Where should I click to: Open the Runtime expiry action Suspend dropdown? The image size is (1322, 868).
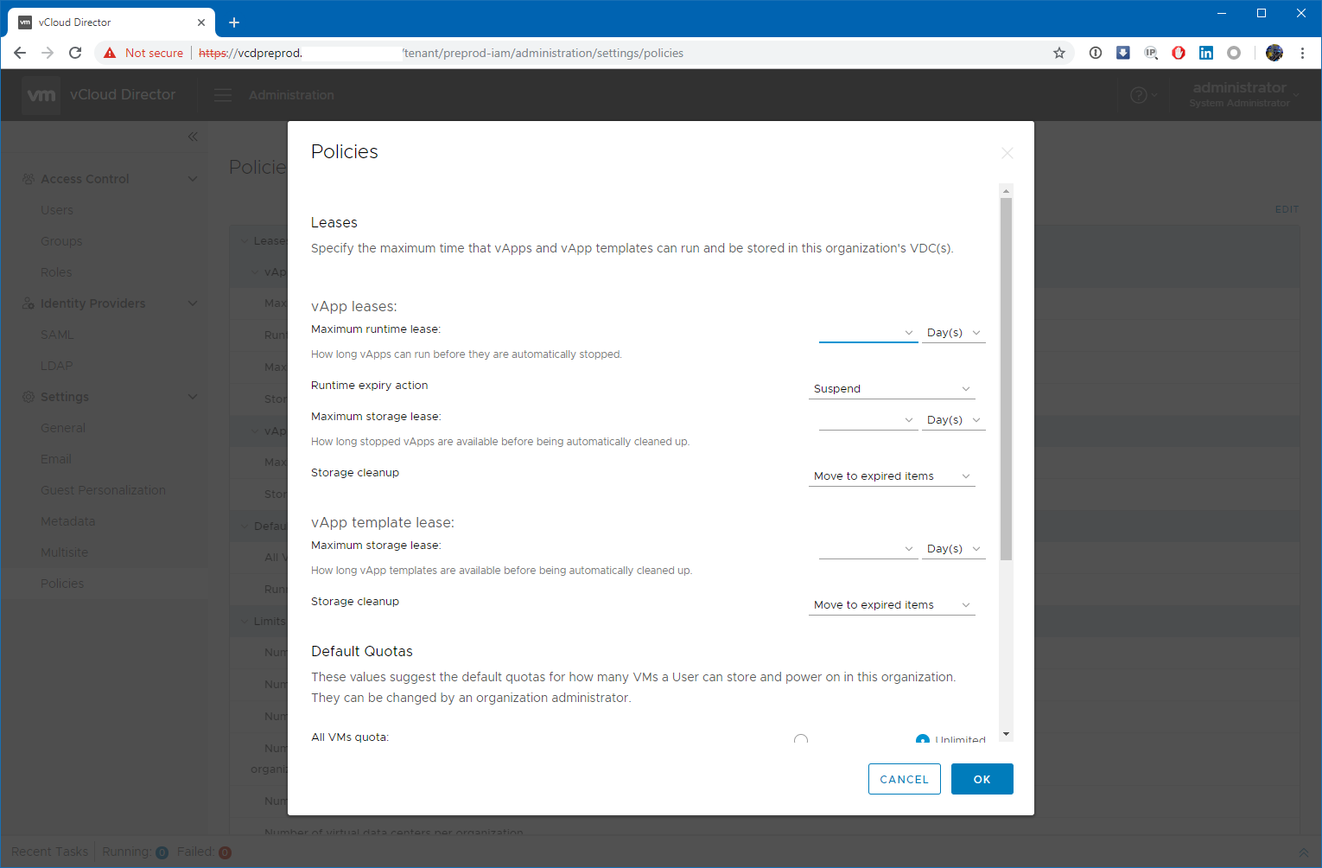[x=892, y=389]
